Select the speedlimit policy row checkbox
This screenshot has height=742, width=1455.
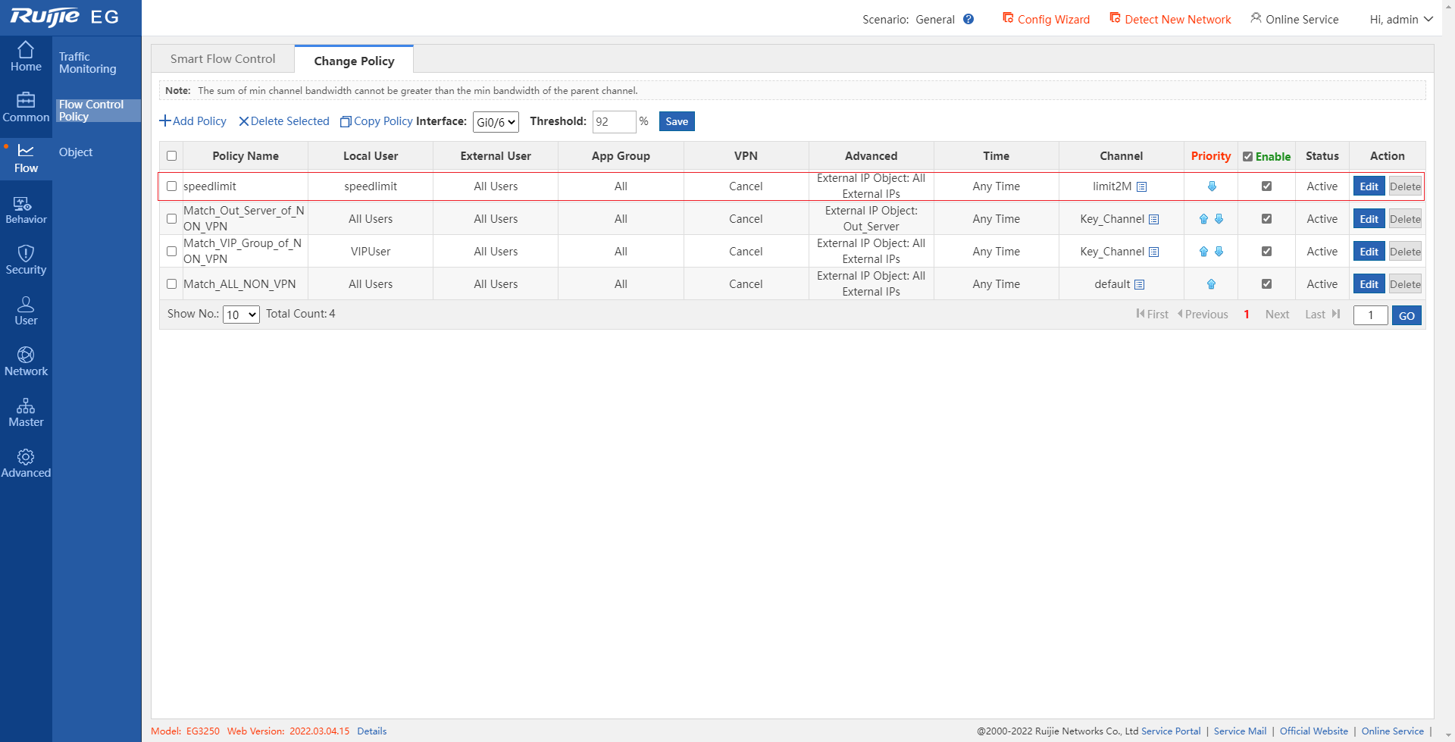[x=172, y=186]
